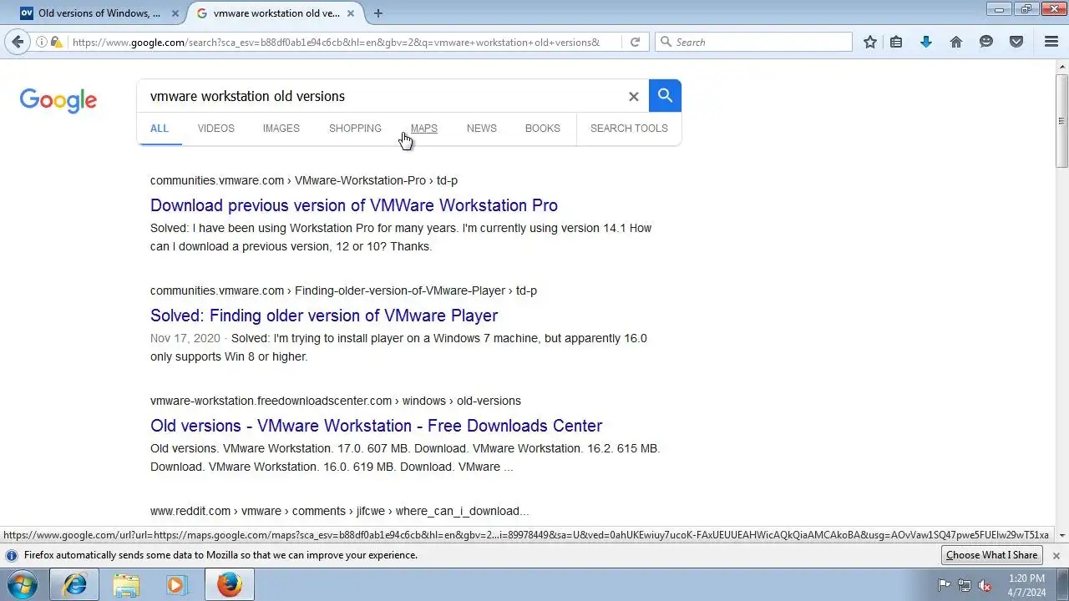Click communities.vmware.com VMware-Workstation-Pro breadcrumb text

pyautogui.click(x=304, y=180)
